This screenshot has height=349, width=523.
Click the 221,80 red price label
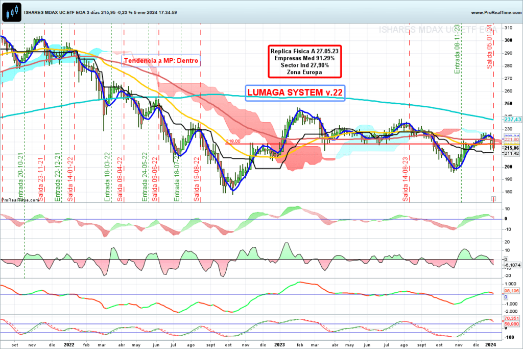512,139
